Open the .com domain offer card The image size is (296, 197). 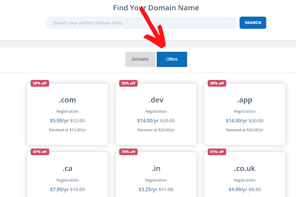pos(68,114)
